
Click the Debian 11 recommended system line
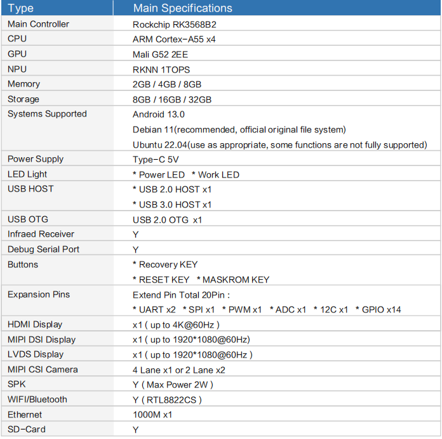239,130
